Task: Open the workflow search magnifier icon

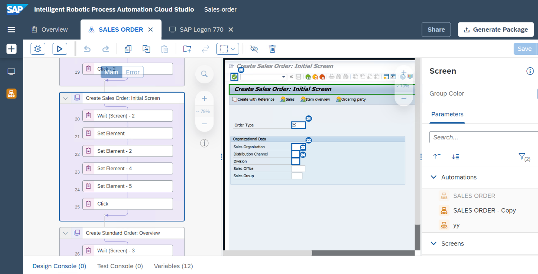Action: (204, 74)
